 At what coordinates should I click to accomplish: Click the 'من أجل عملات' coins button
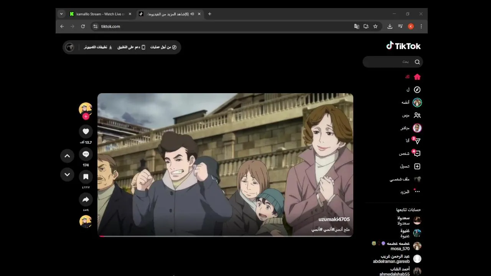163,47
